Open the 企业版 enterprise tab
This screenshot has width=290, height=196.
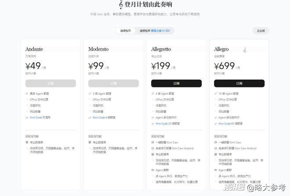(261, 31)
